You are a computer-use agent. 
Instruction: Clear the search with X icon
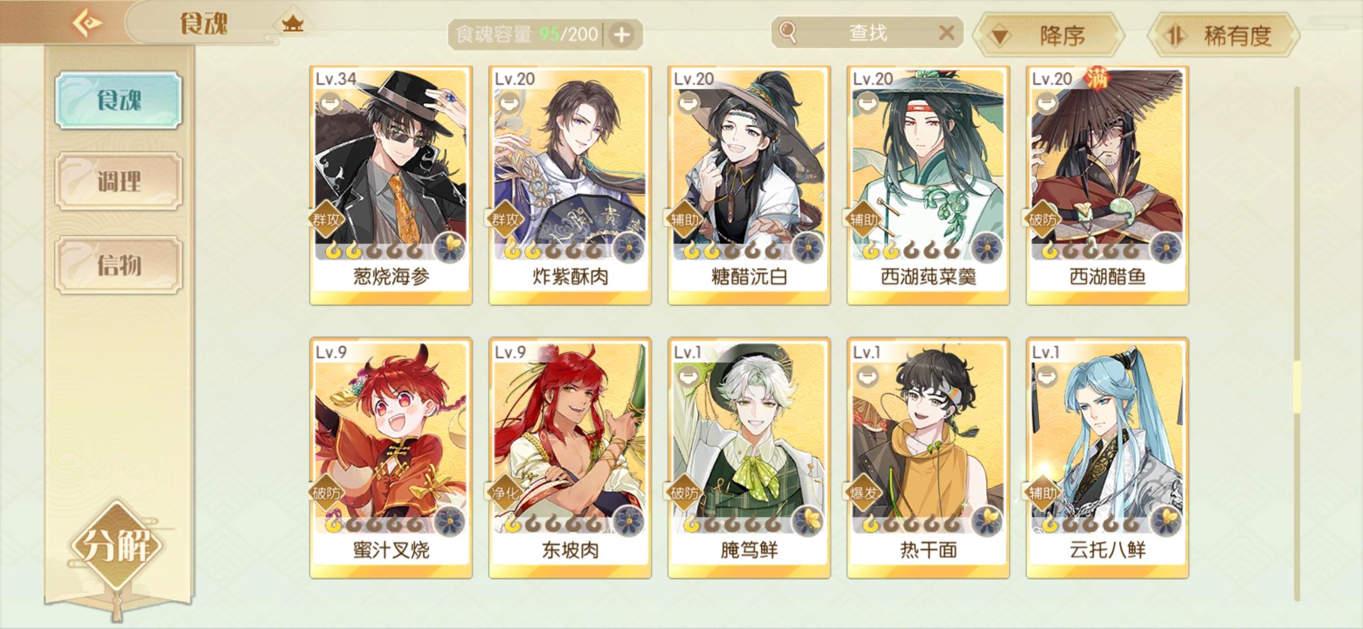point(947,33)
